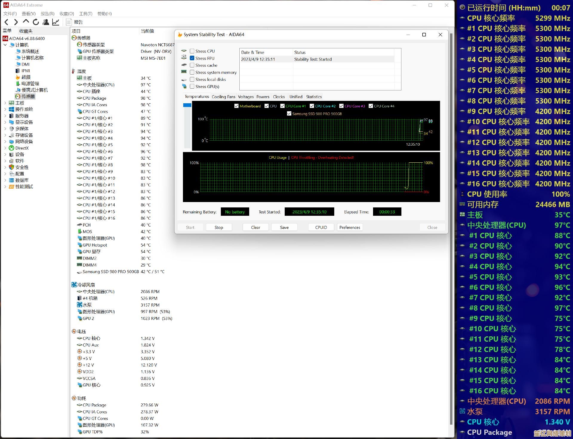The height and width of the screenshot is (439, 573).
Task: Uncheck the Motherboard graph legend checkbox
Action: point(236,106)
